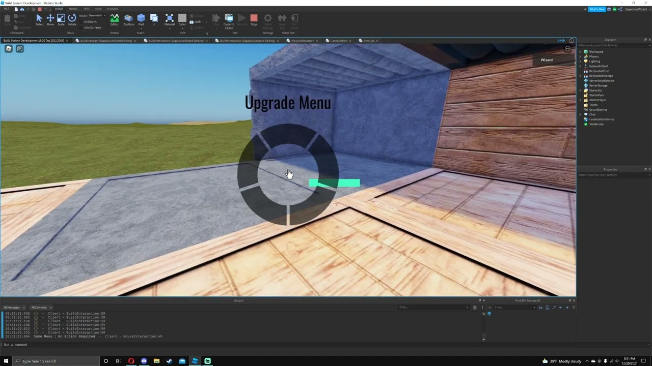Open the Toolbox panel
Image resolution: width=652 pixels, height=366 pixels.
point(128,19)
